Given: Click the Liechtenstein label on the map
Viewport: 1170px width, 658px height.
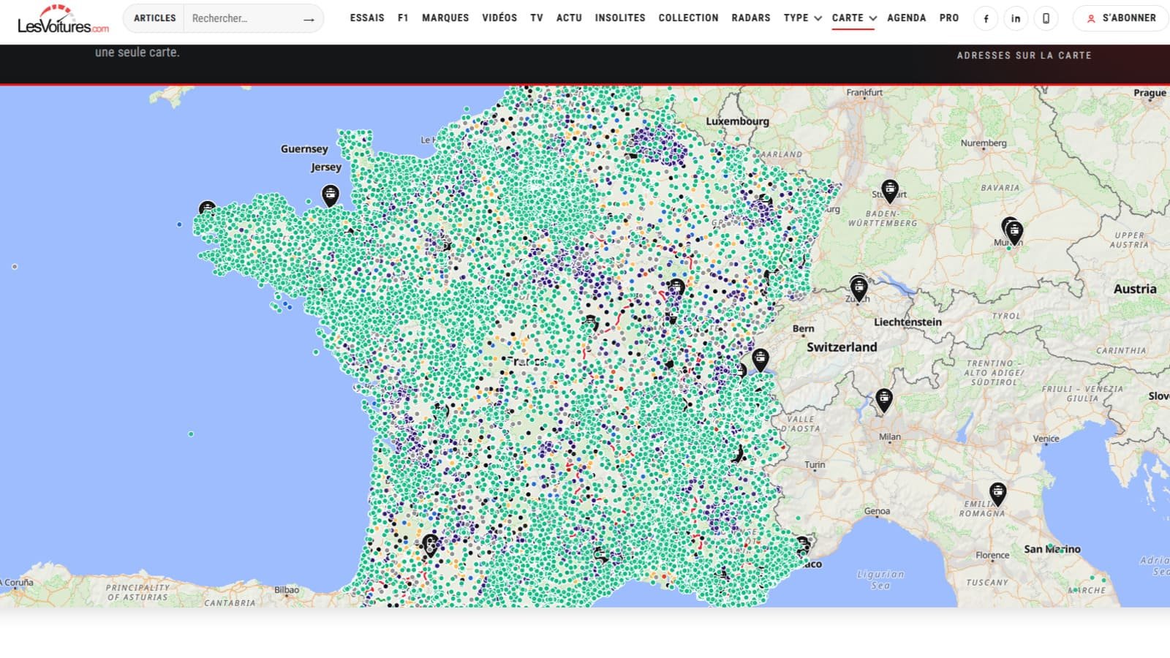Looking at the screenshot, I should (x=907, y=322).
